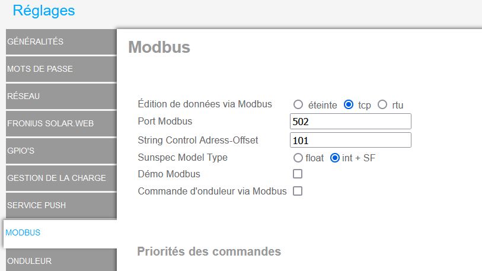
Task: Select tcp for Modbus data output
Action: point(349,104)
